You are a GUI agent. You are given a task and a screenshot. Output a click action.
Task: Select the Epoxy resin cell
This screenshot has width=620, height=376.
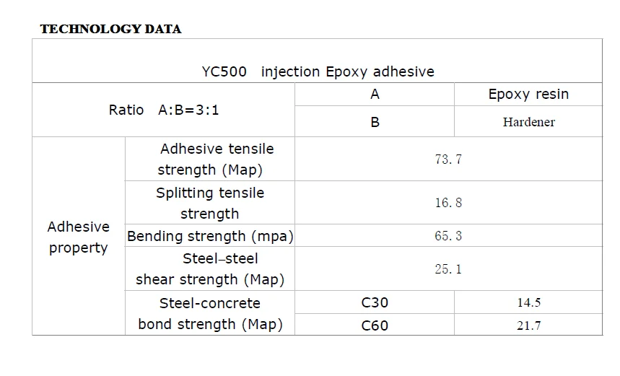click(528, 94)
